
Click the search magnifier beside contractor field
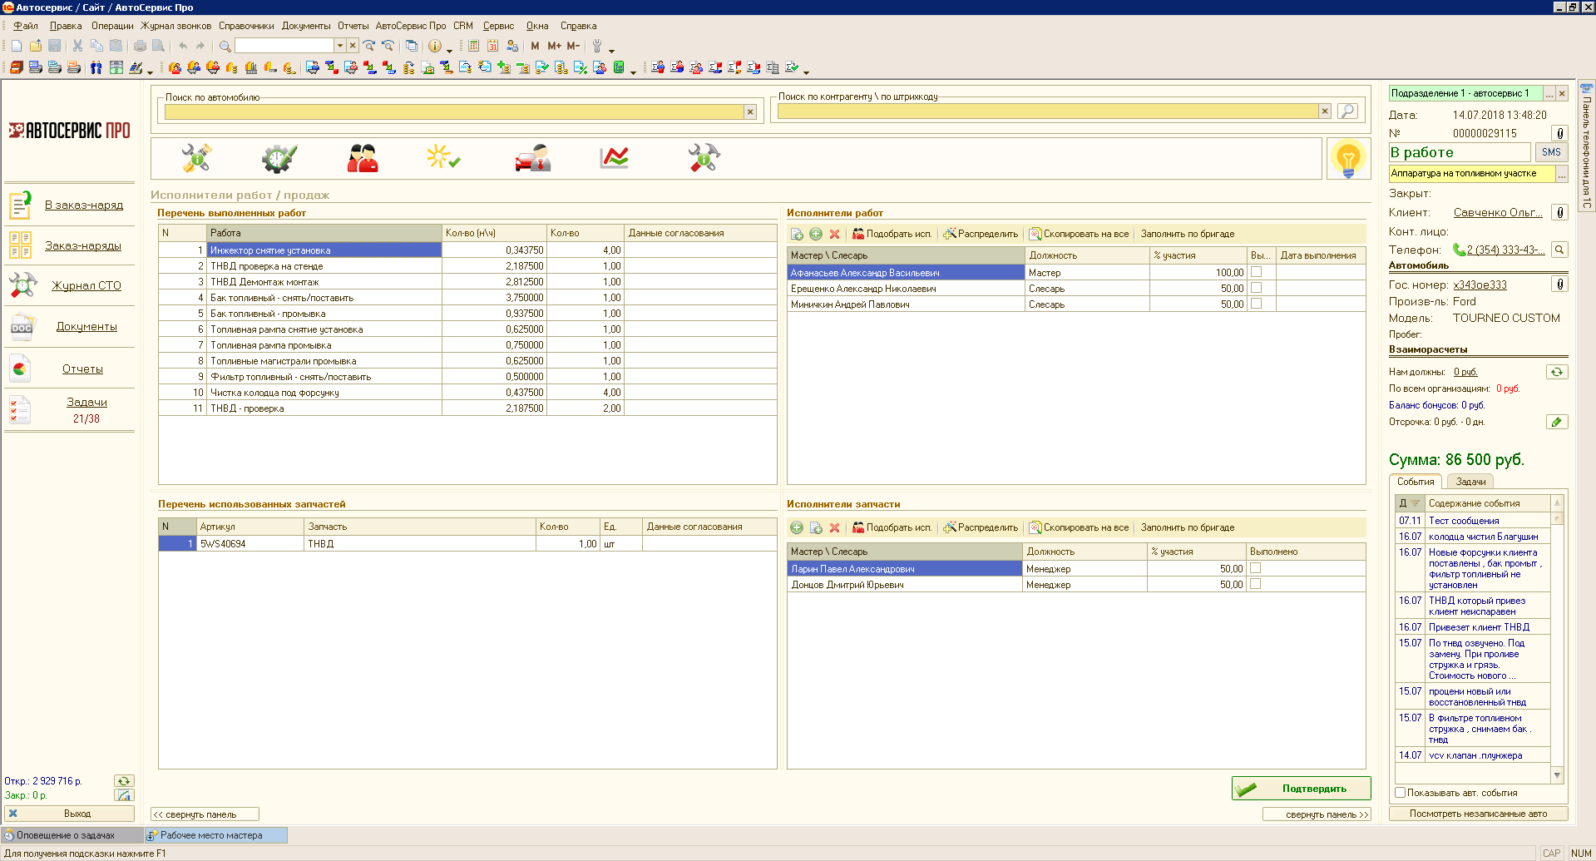pos(1347,111)
